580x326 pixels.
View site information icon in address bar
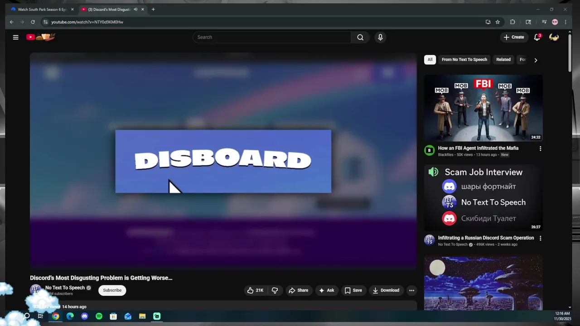45,22
